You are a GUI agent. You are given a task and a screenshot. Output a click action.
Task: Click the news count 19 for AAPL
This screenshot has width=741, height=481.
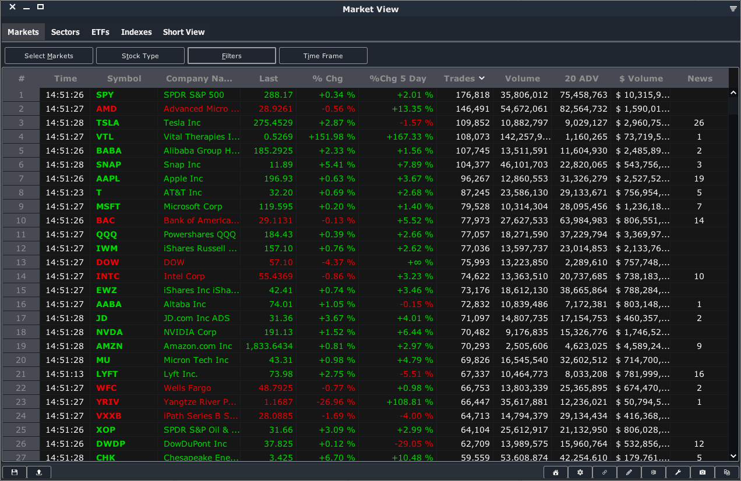click(699, 179)
